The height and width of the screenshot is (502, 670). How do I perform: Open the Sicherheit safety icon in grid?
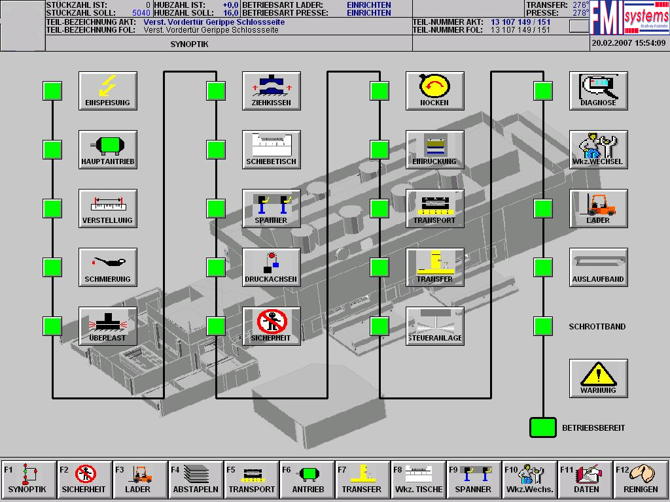point(272,326)
